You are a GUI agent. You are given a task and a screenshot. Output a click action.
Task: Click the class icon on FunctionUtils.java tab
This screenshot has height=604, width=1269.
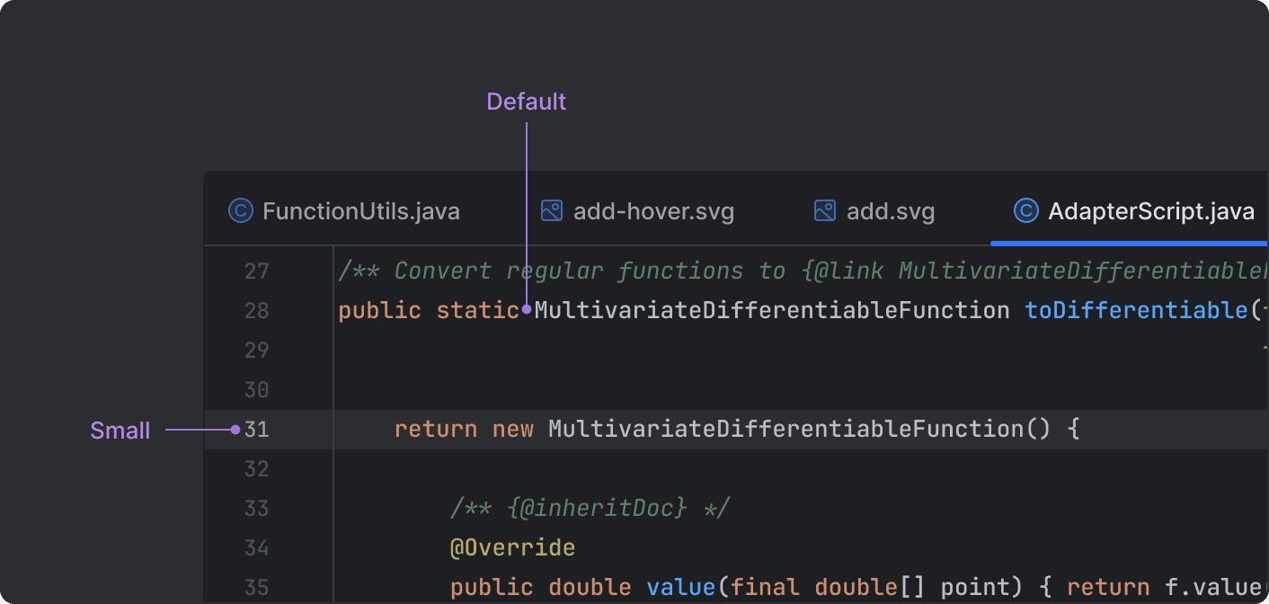[x=240, y=211]
